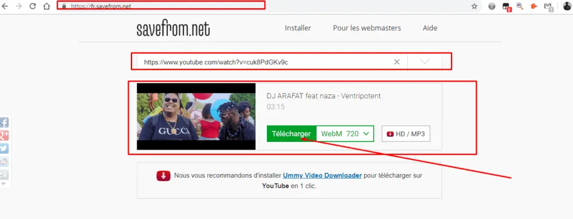Open the Chrome profile avatar
This screenshot has width=573, height=219.
(x=567, y=6)
